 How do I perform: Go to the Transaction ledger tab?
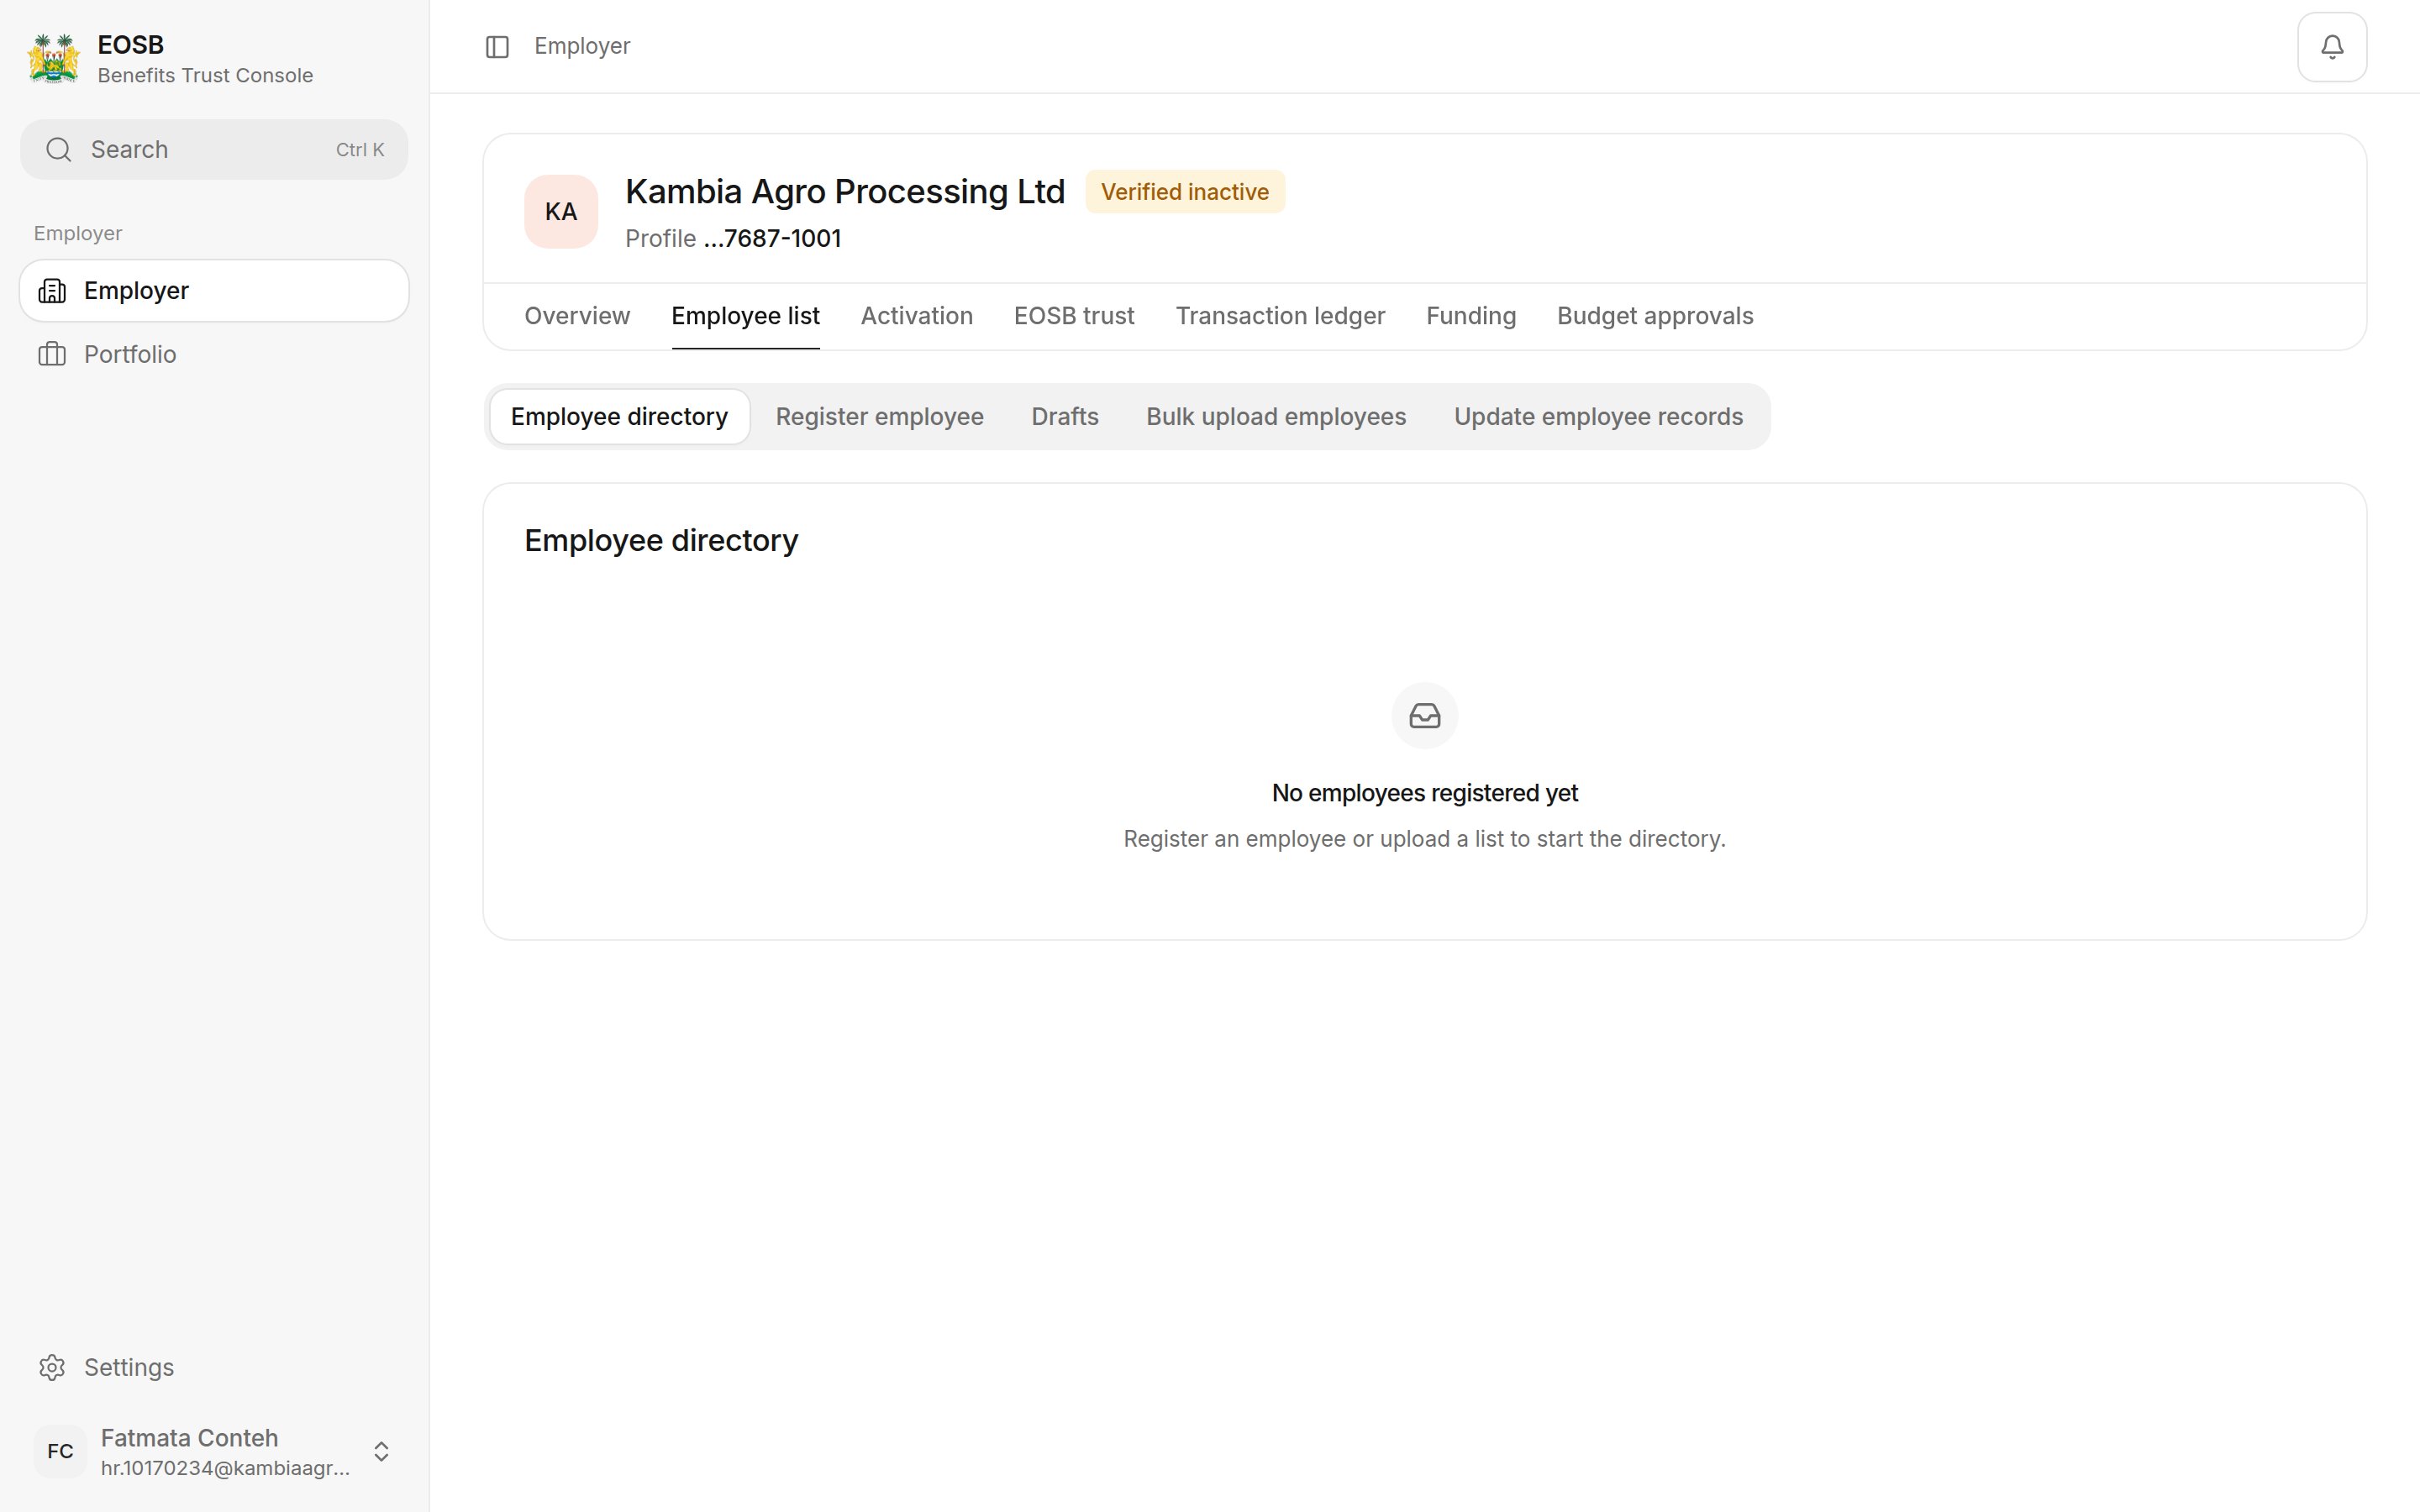click(x=1280, y=316)
